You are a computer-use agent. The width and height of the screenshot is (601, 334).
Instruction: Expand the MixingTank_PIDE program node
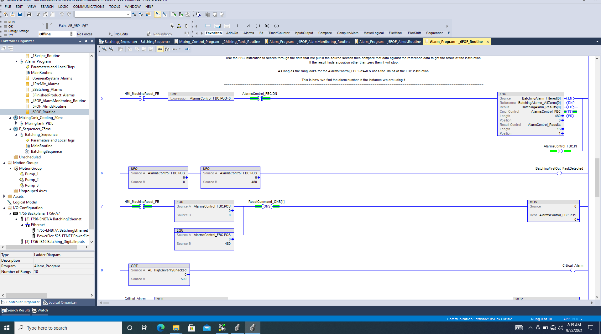16,123
